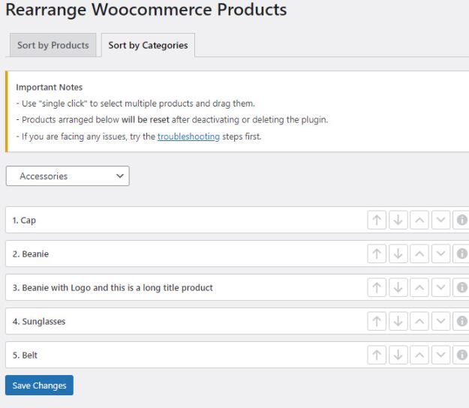The image size is (469, 408).
Task: Move Sunglasses up one step with chevron
Action: point(419,321)
